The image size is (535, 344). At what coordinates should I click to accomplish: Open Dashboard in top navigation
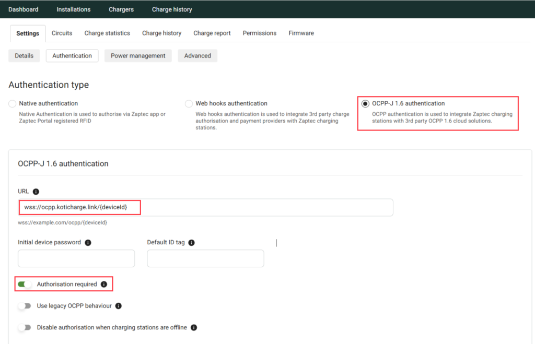(24, 9)
